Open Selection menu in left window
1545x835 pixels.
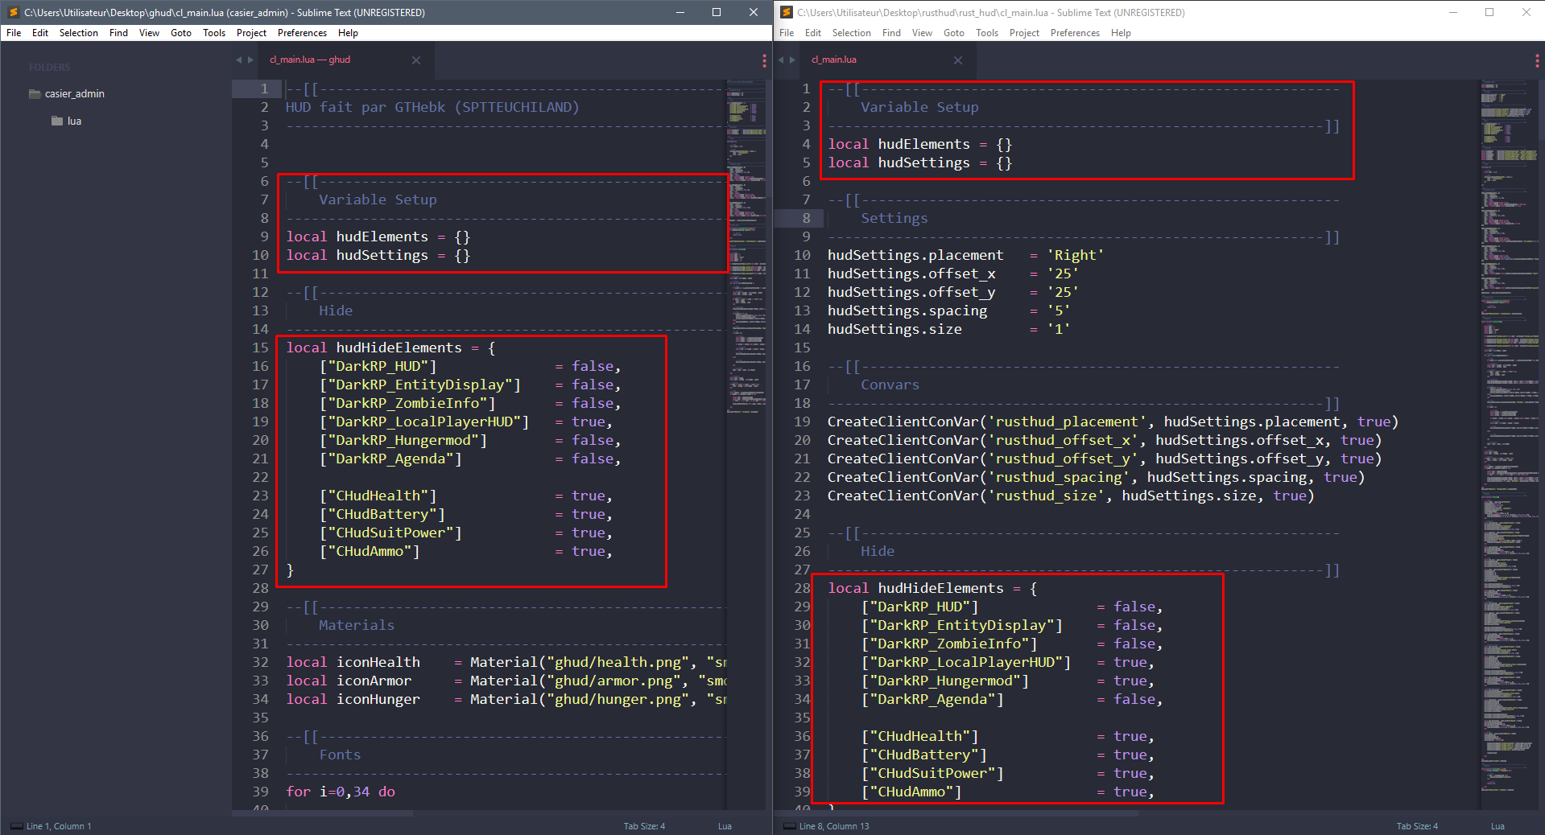pos(79,33)
